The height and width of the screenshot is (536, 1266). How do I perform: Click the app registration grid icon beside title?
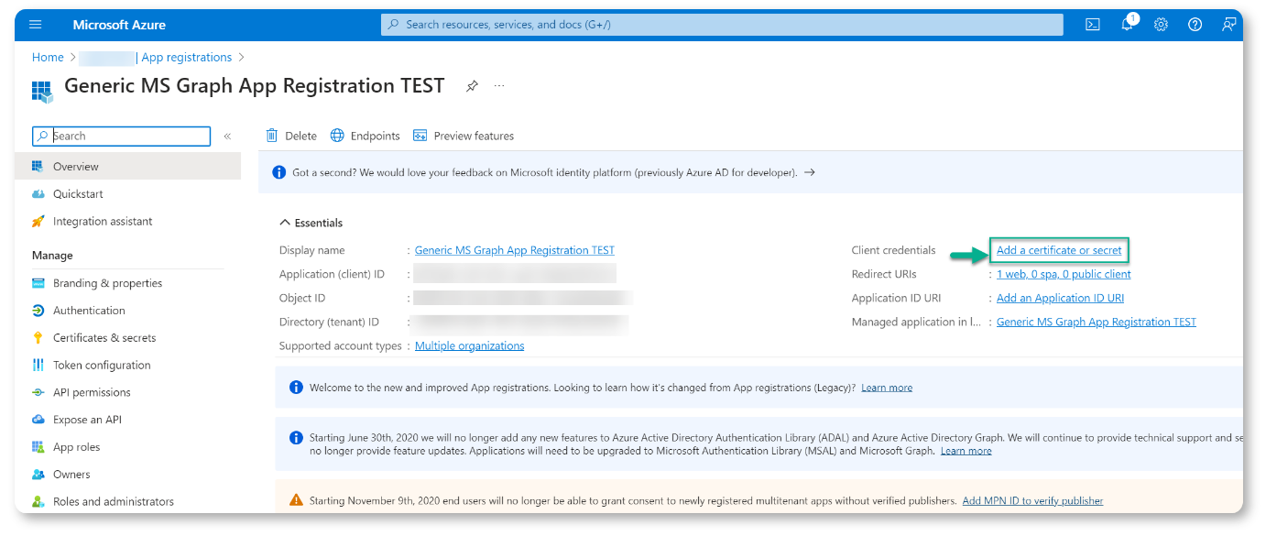point(42,90)
